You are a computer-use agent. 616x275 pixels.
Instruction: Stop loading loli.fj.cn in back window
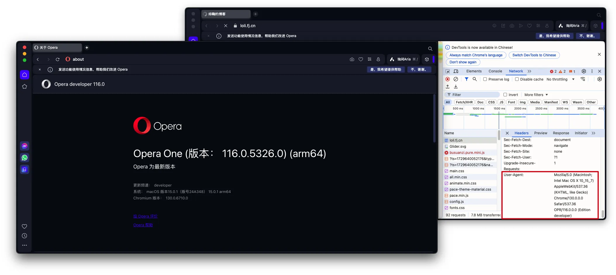click(226, 26)
